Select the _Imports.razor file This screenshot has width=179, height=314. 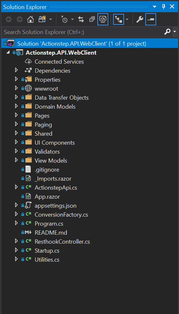[53, 179]
